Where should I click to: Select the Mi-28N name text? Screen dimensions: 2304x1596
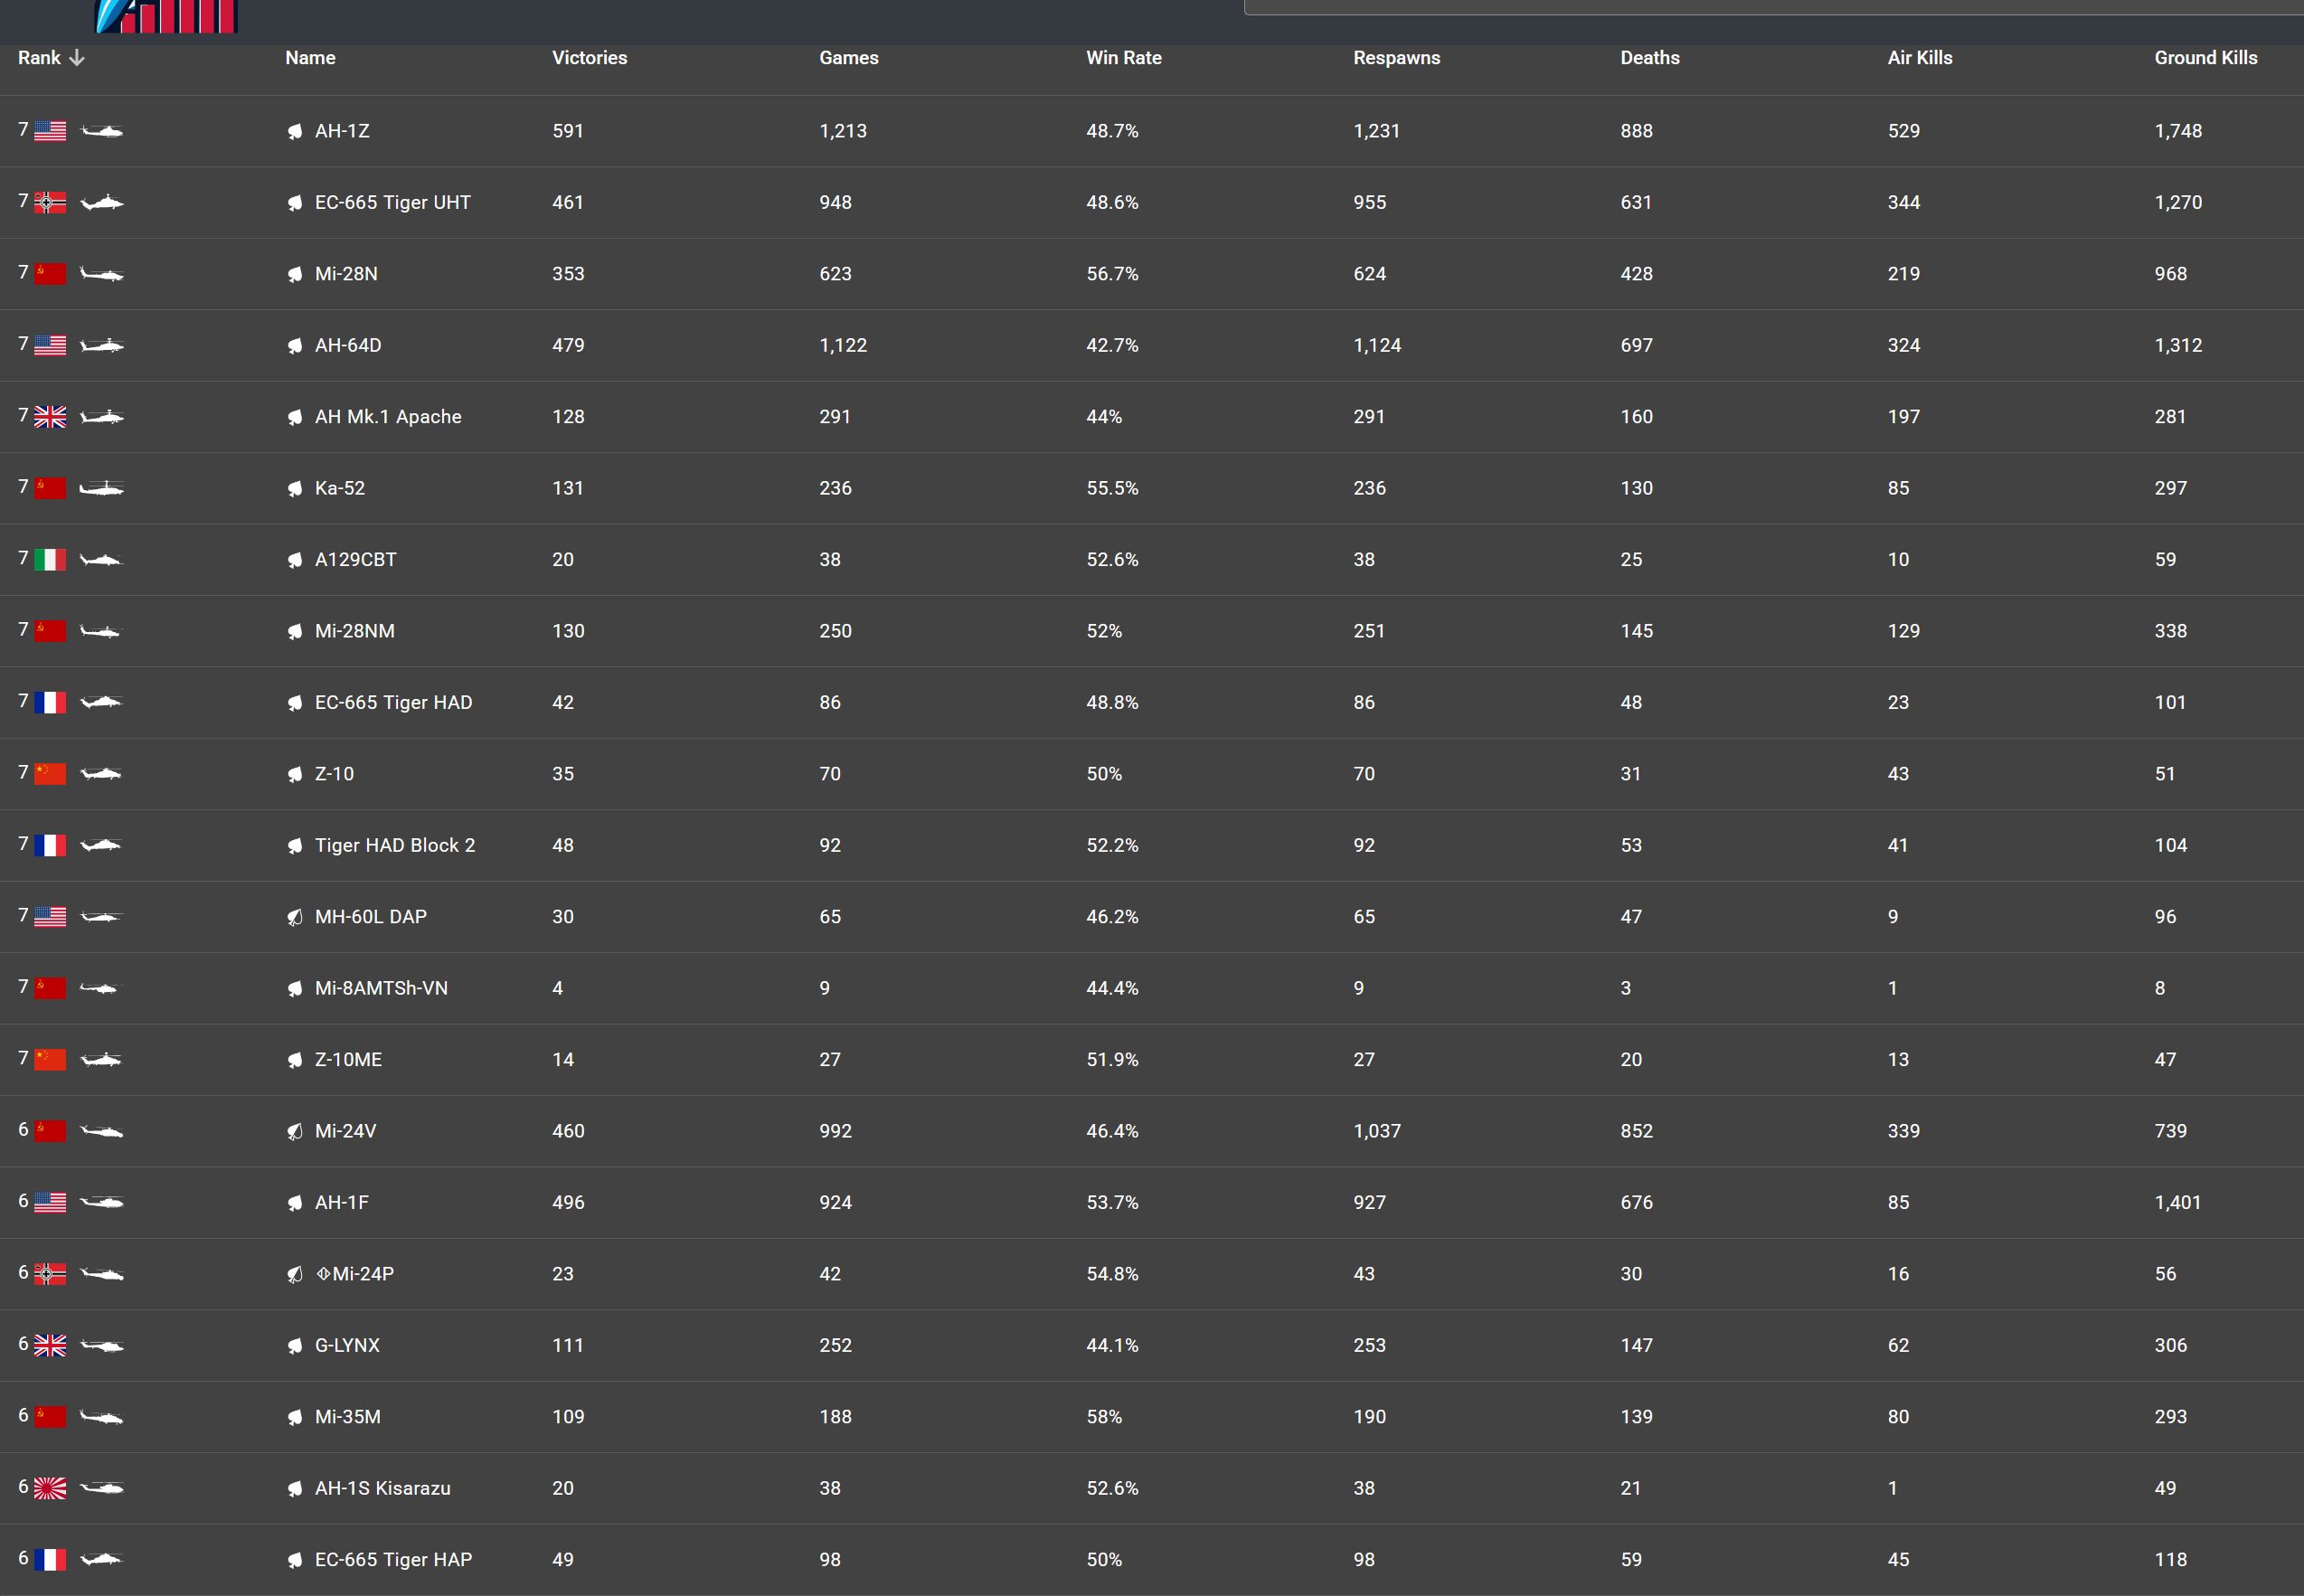click(x=346, y=274)
